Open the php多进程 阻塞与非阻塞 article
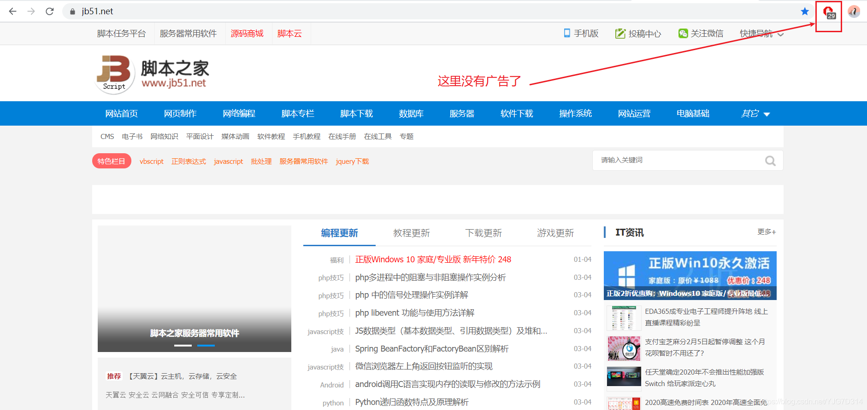Screen dimensions: 867x410 pos(431,277)
